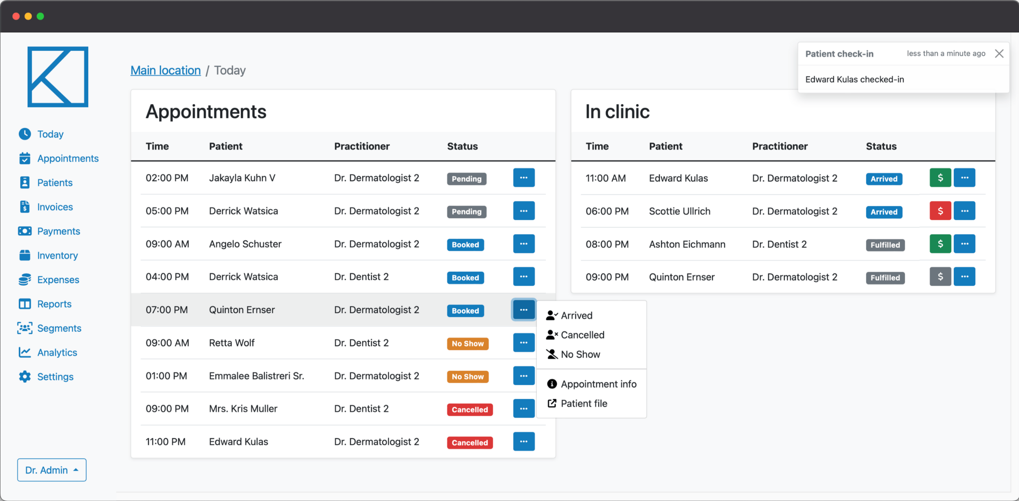Viewport: 1019px width, 501px height.
Task: Choose No Show in the dropdown menu
Action: coord(580,355)
